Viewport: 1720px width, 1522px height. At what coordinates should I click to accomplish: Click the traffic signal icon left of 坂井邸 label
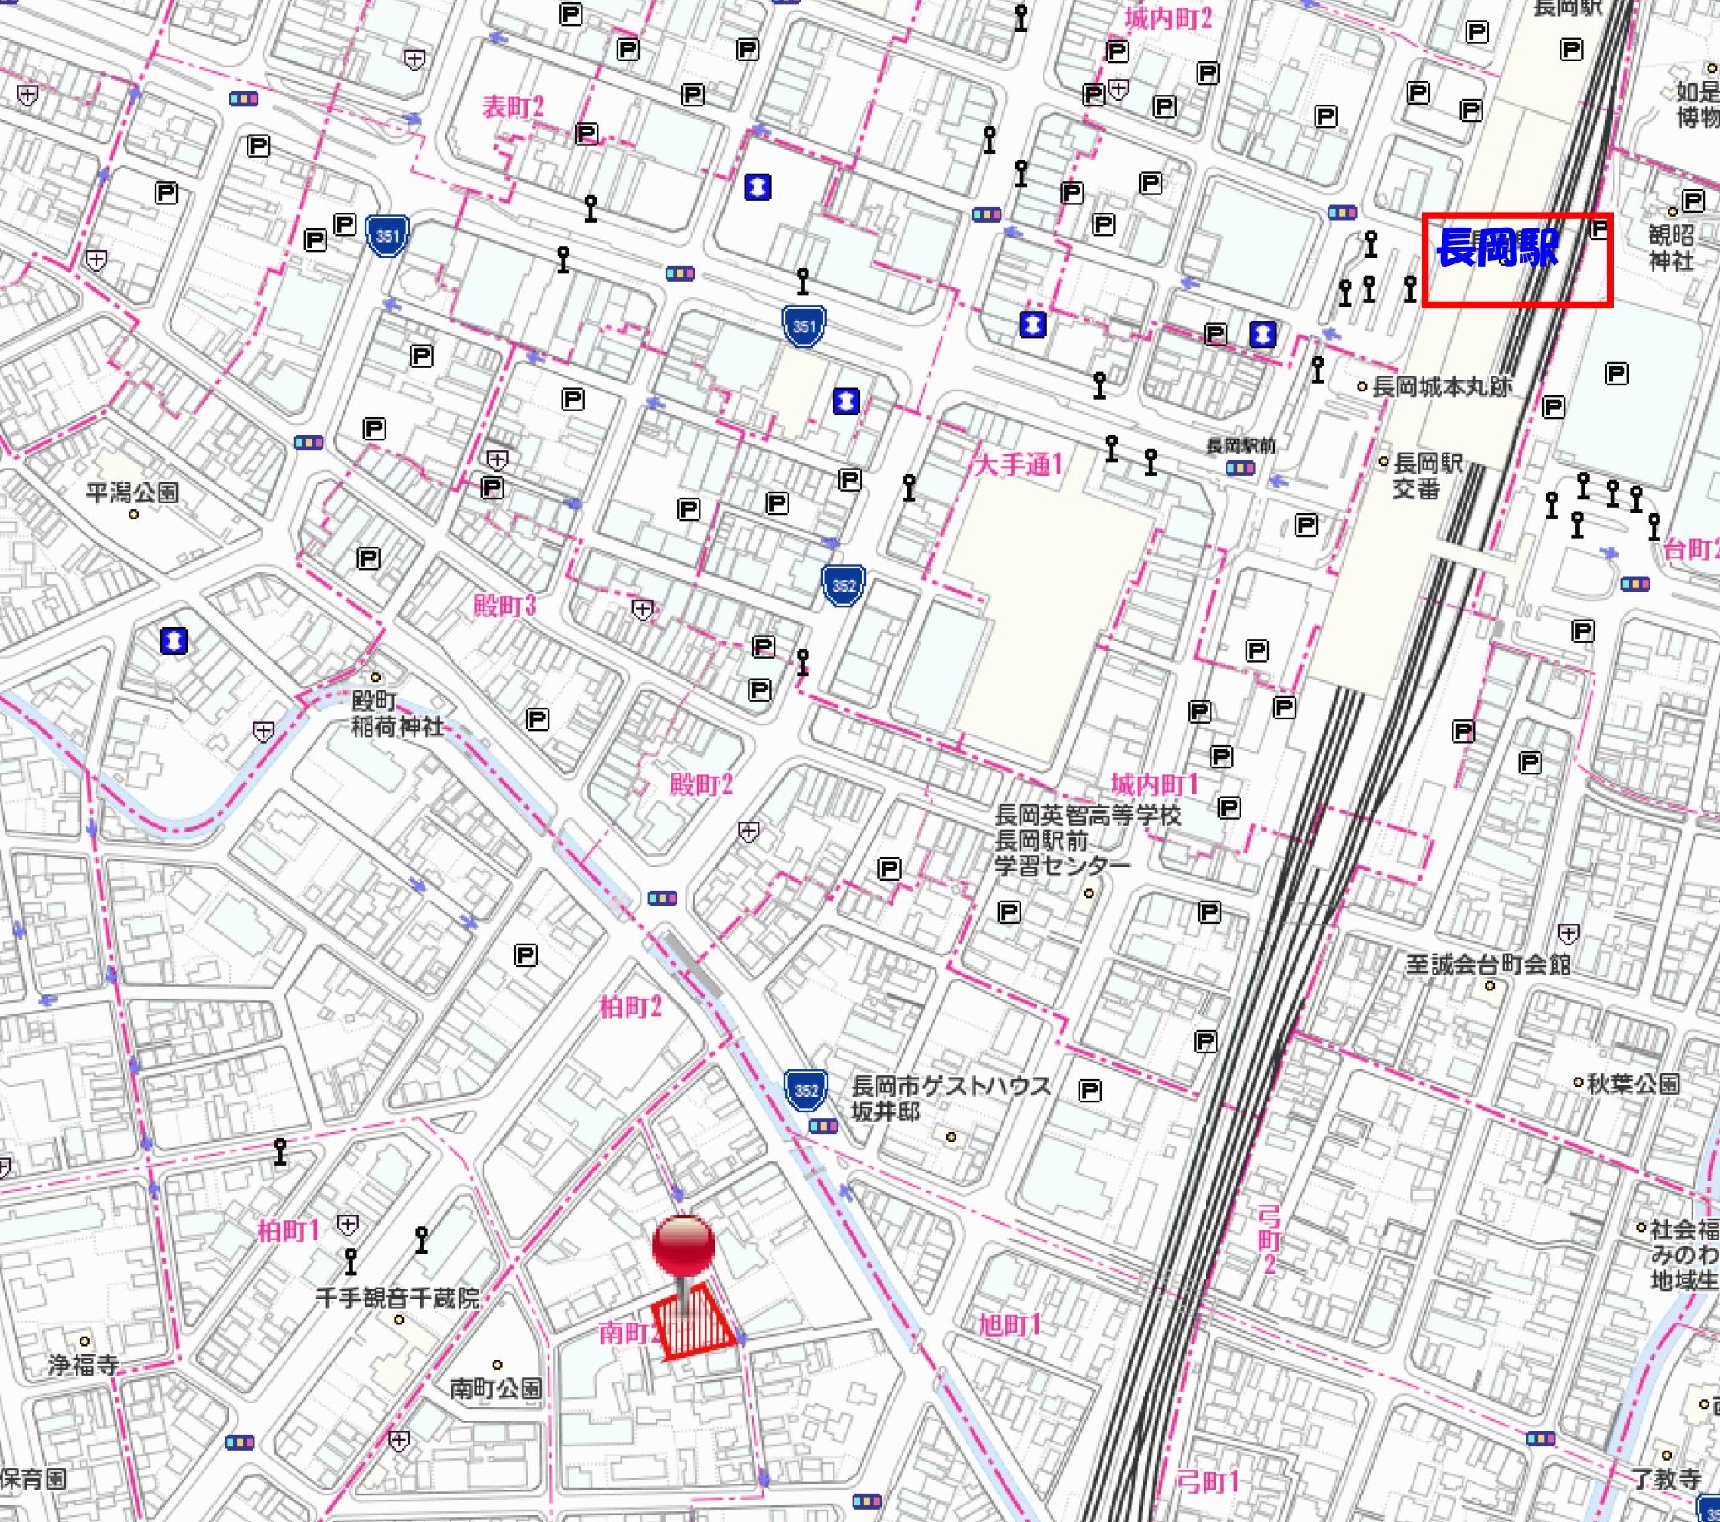(x=822, y=1126)
